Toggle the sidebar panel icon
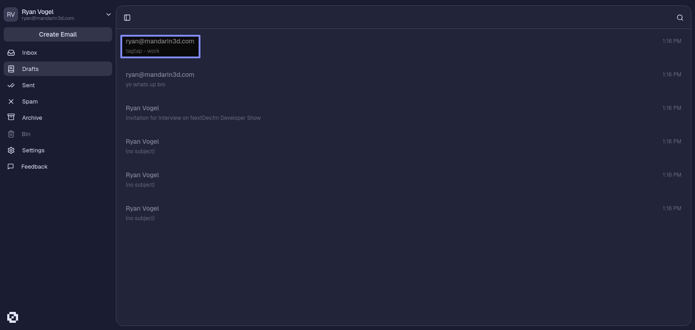Viewport: 695px width, 330px height. click(x=127, y=18)
